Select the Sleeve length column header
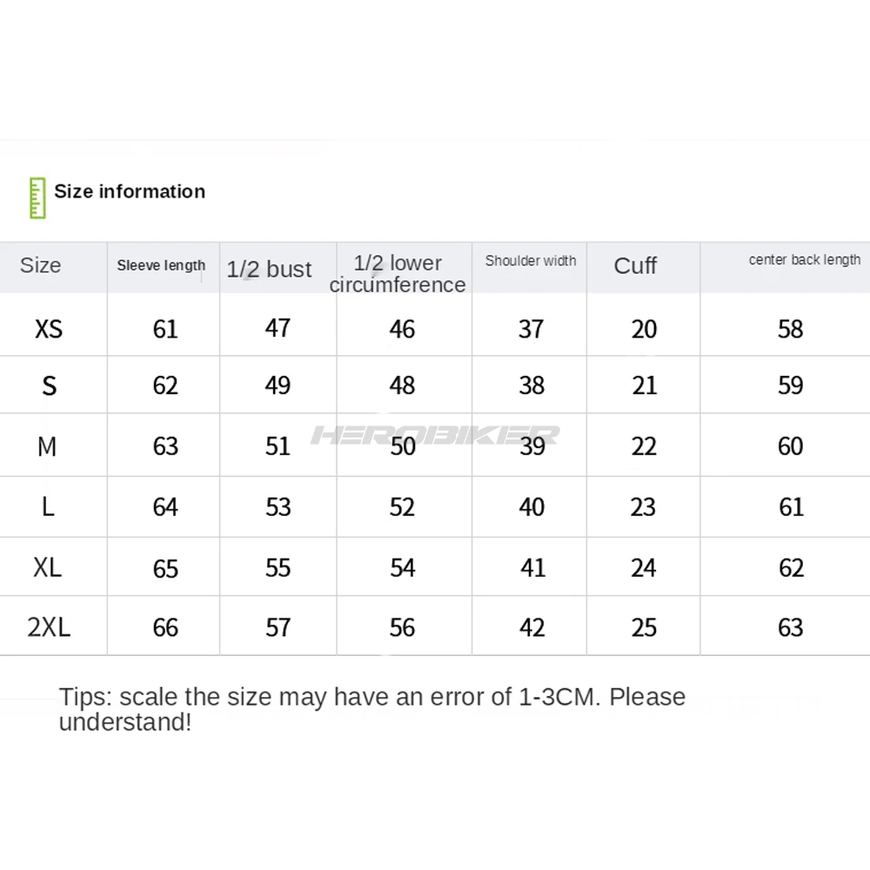 click(x=162, y=266)
